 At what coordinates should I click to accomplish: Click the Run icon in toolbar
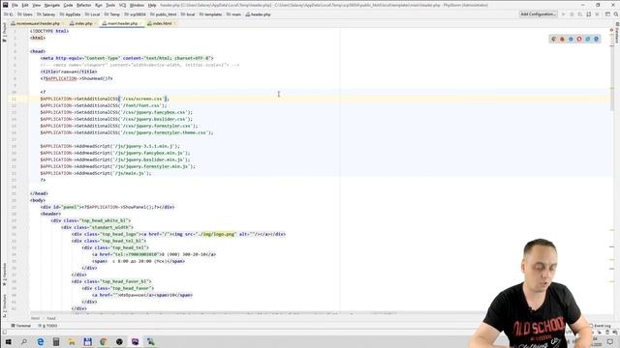564,14
